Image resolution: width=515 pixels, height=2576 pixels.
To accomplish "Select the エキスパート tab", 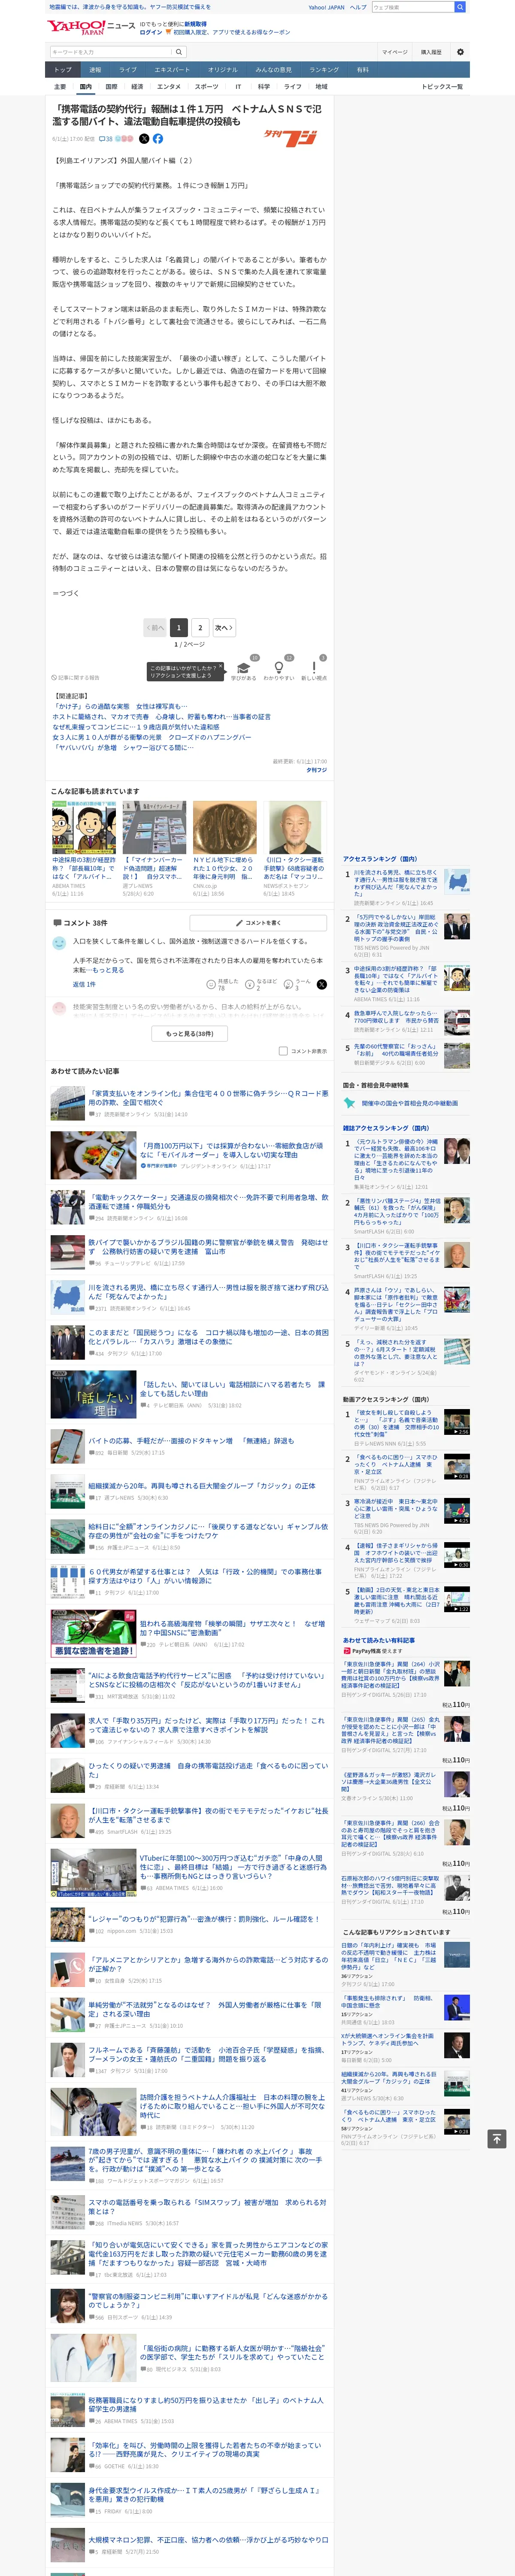I will [x=172, y=70].
